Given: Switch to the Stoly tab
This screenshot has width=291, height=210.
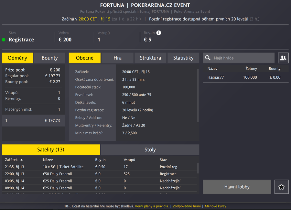Looking at the screenshot, I should [x=150, y=149].
